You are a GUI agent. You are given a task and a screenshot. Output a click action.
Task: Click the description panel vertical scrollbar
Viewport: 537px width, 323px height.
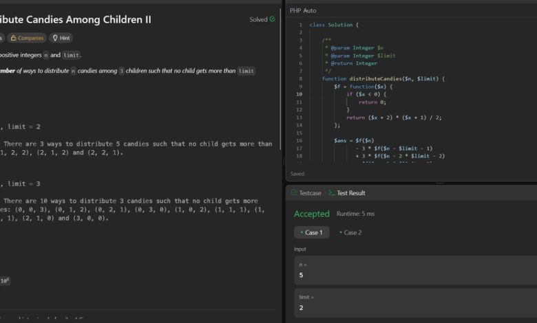(x=280, y=78)
